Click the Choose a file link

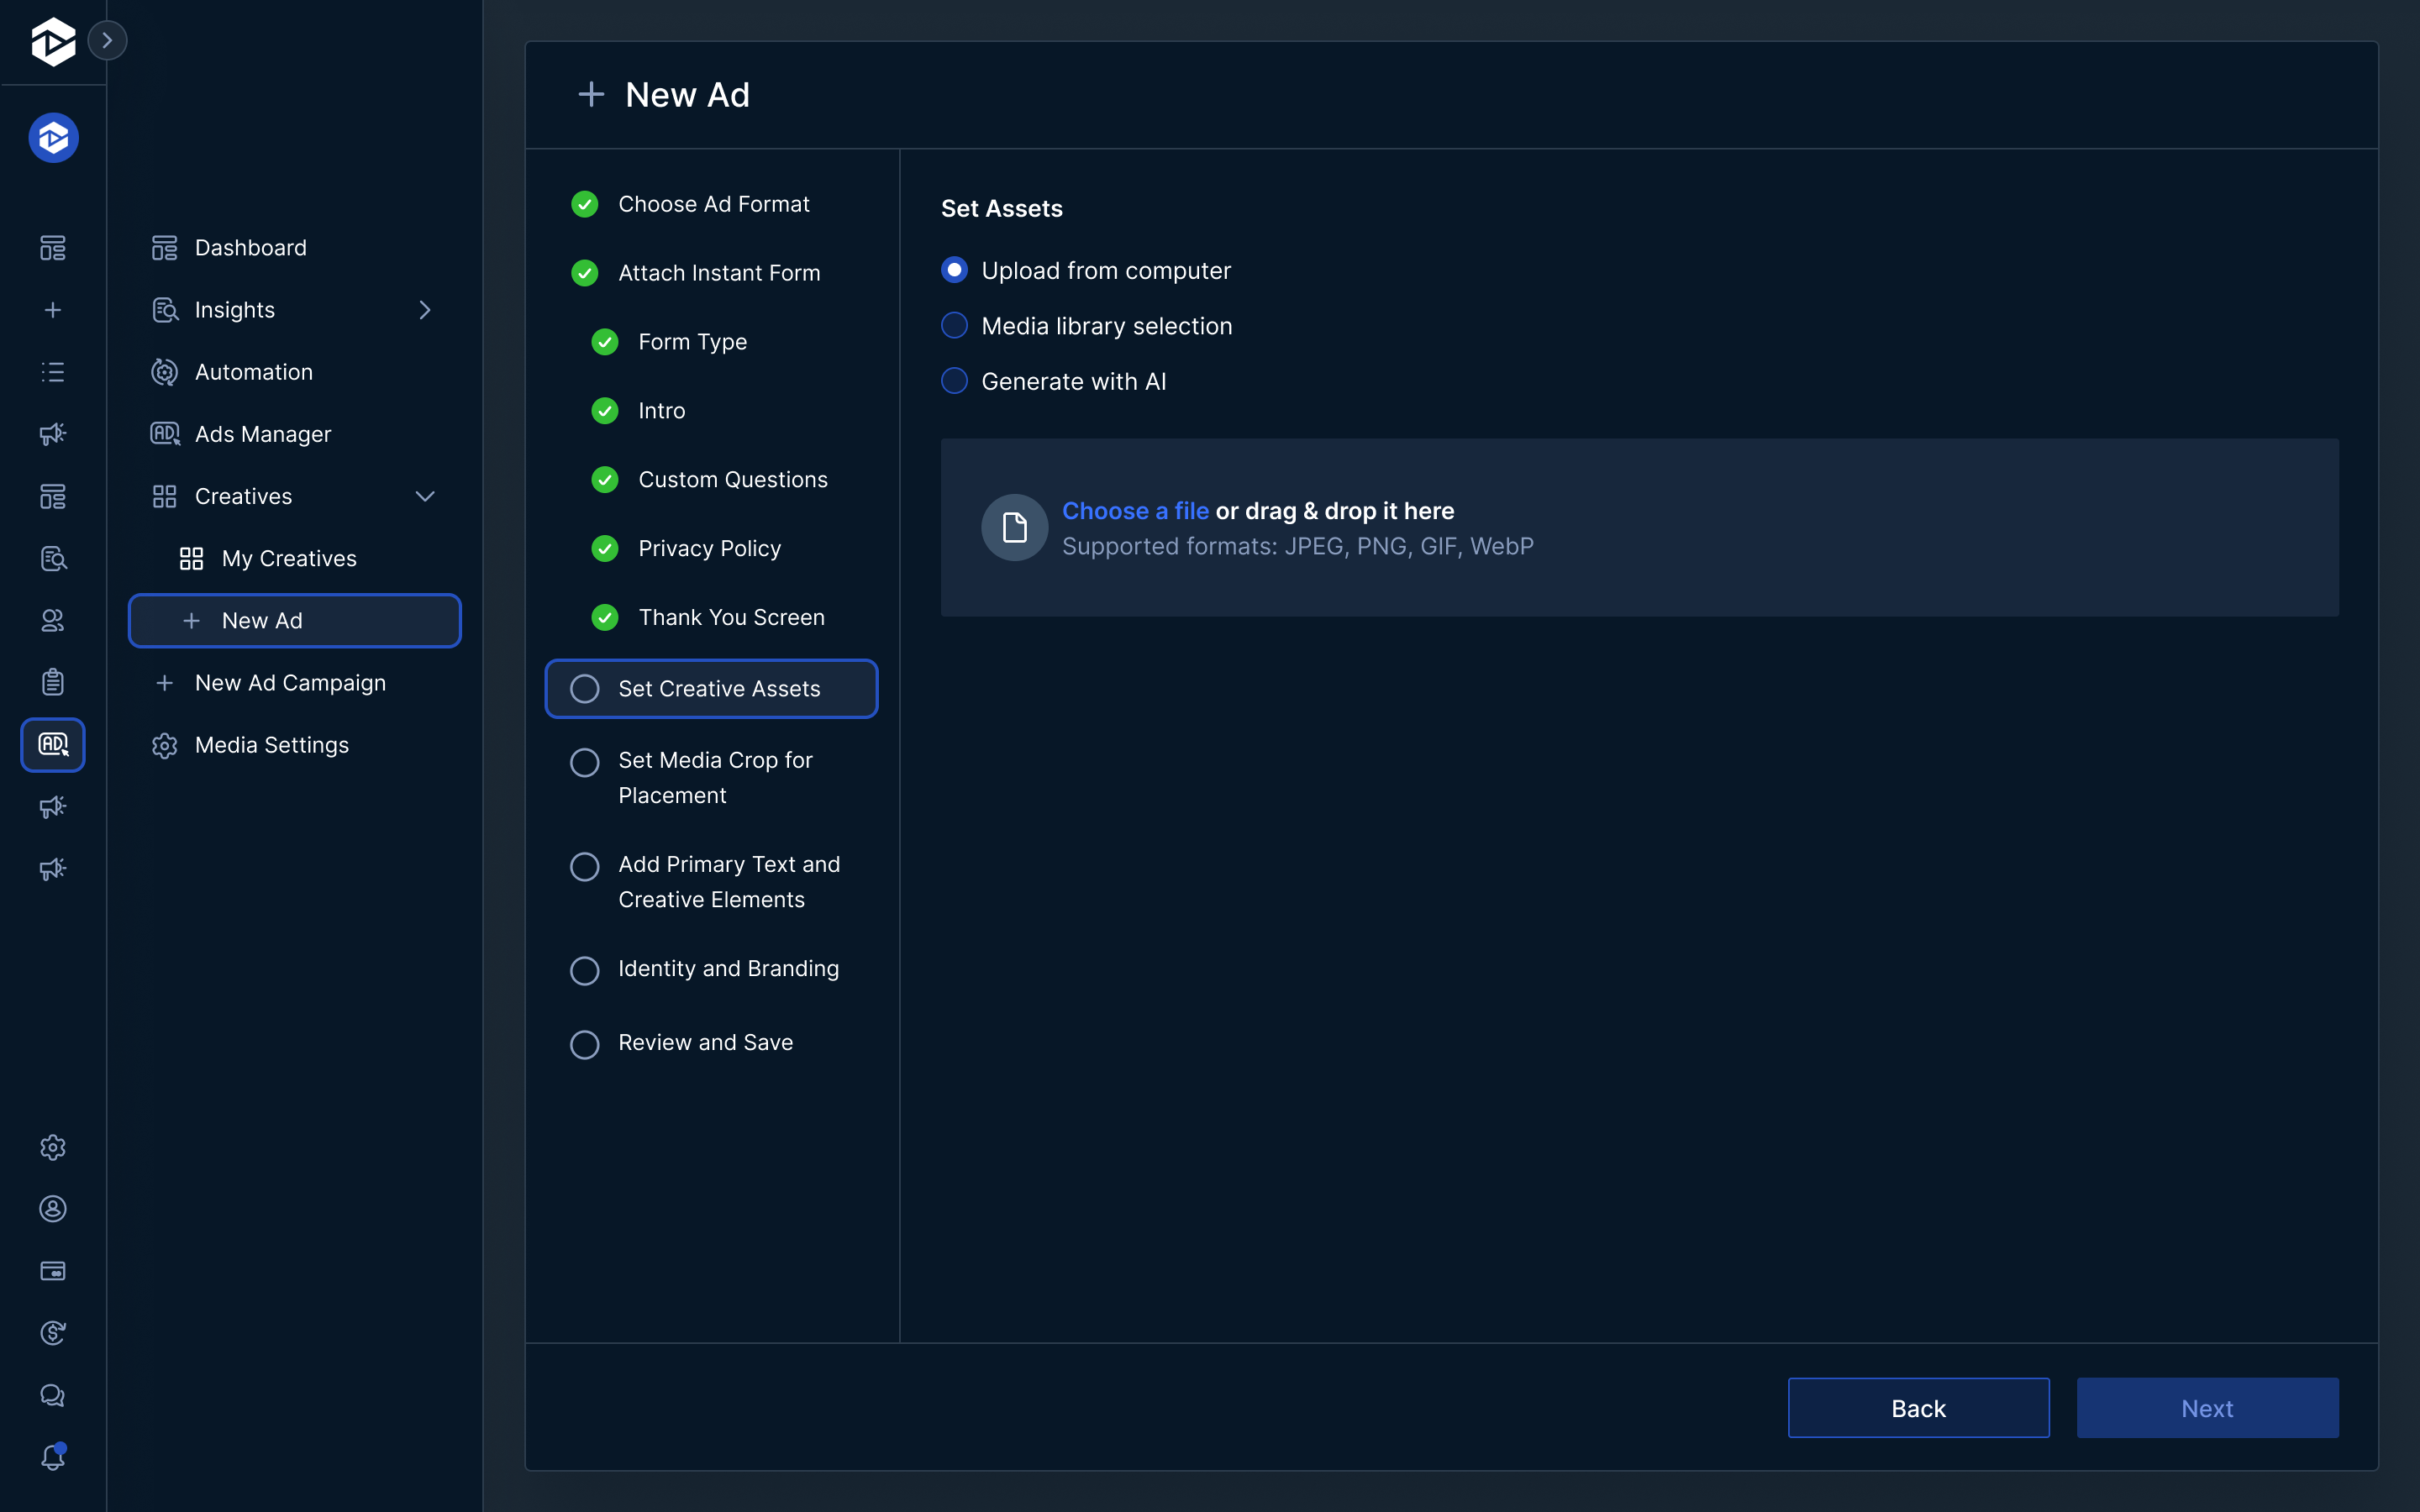coord(1135,511)
